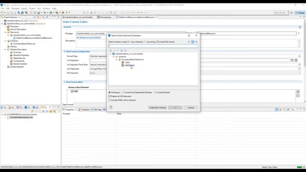Toggle the Include file names checkbox

point(157,42)
